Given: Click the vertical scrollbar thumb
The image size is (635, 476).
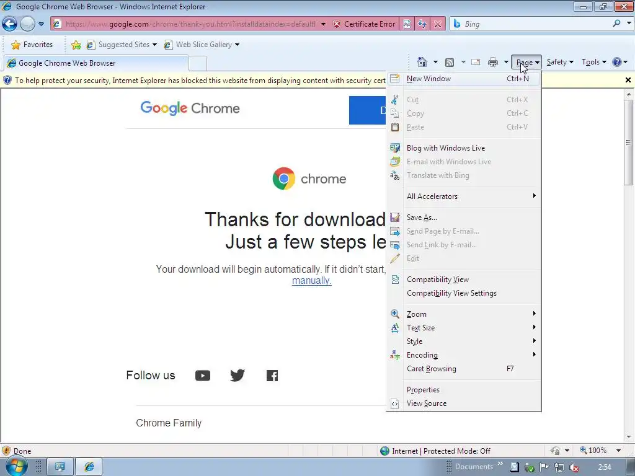Looking at the screenshot, I should (629, 142).
